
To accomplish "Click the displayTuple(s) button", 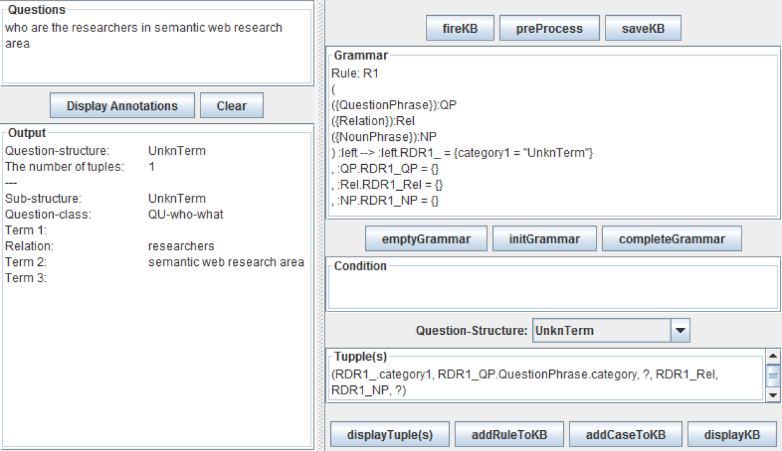I will (x=390, y=435).
